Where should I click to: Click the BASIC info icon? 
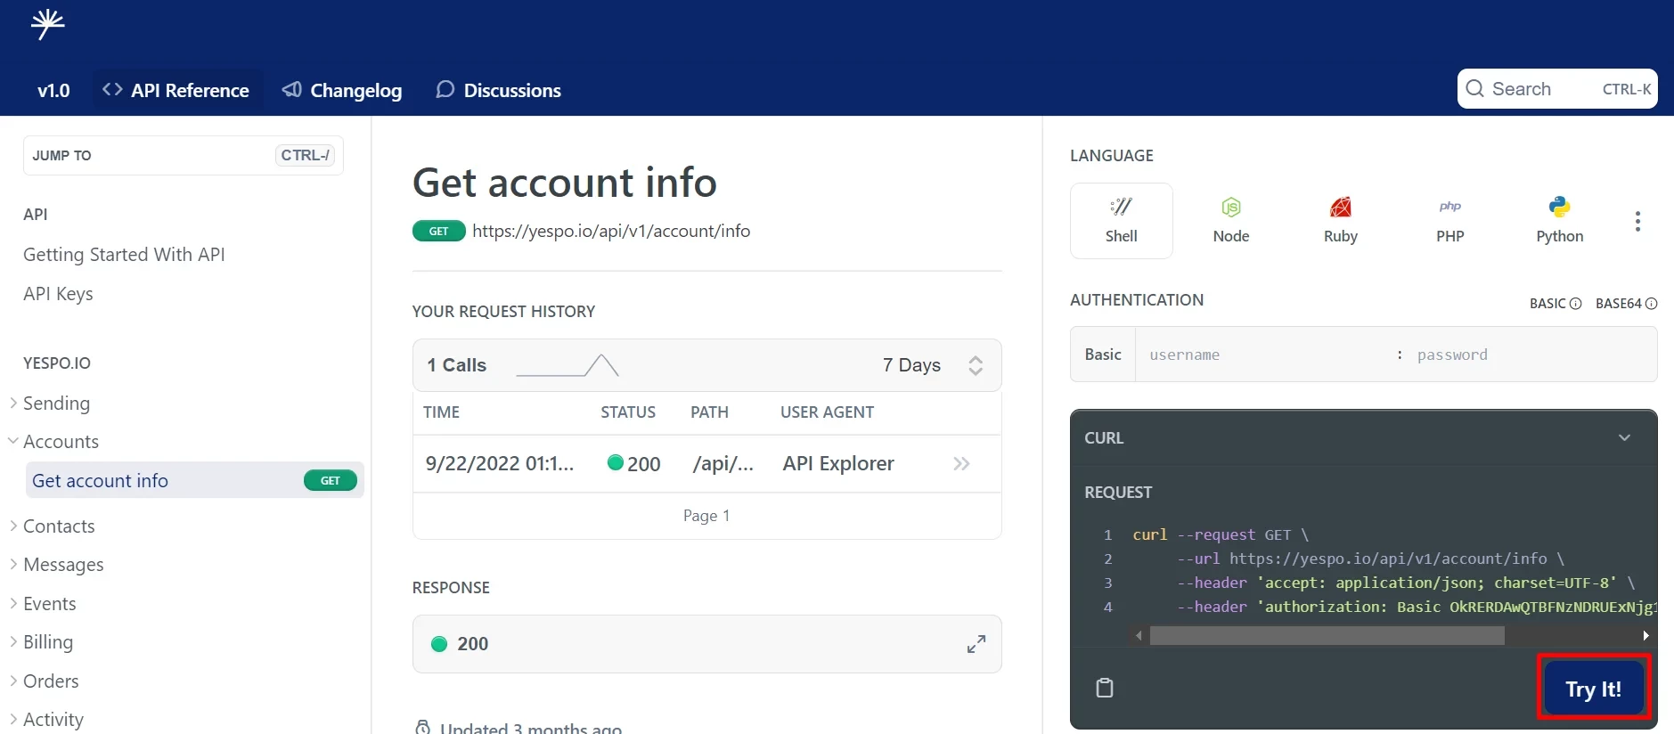point(1575,304)
